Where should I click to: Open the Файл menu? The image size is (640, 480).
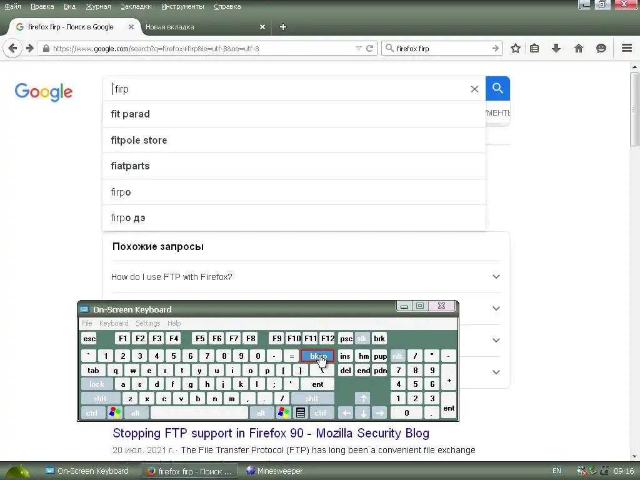click(x=12, y=6)
